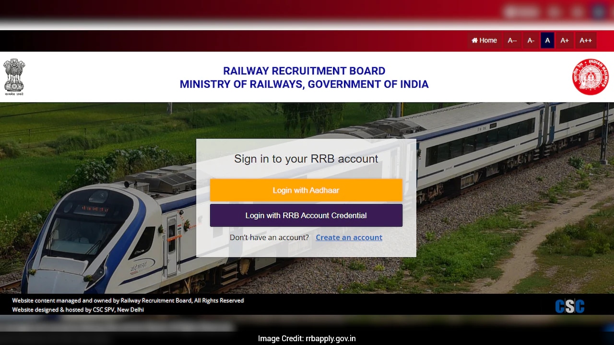
Task: Click Login with Aadhaar button
Action: (x=306, y=190)
